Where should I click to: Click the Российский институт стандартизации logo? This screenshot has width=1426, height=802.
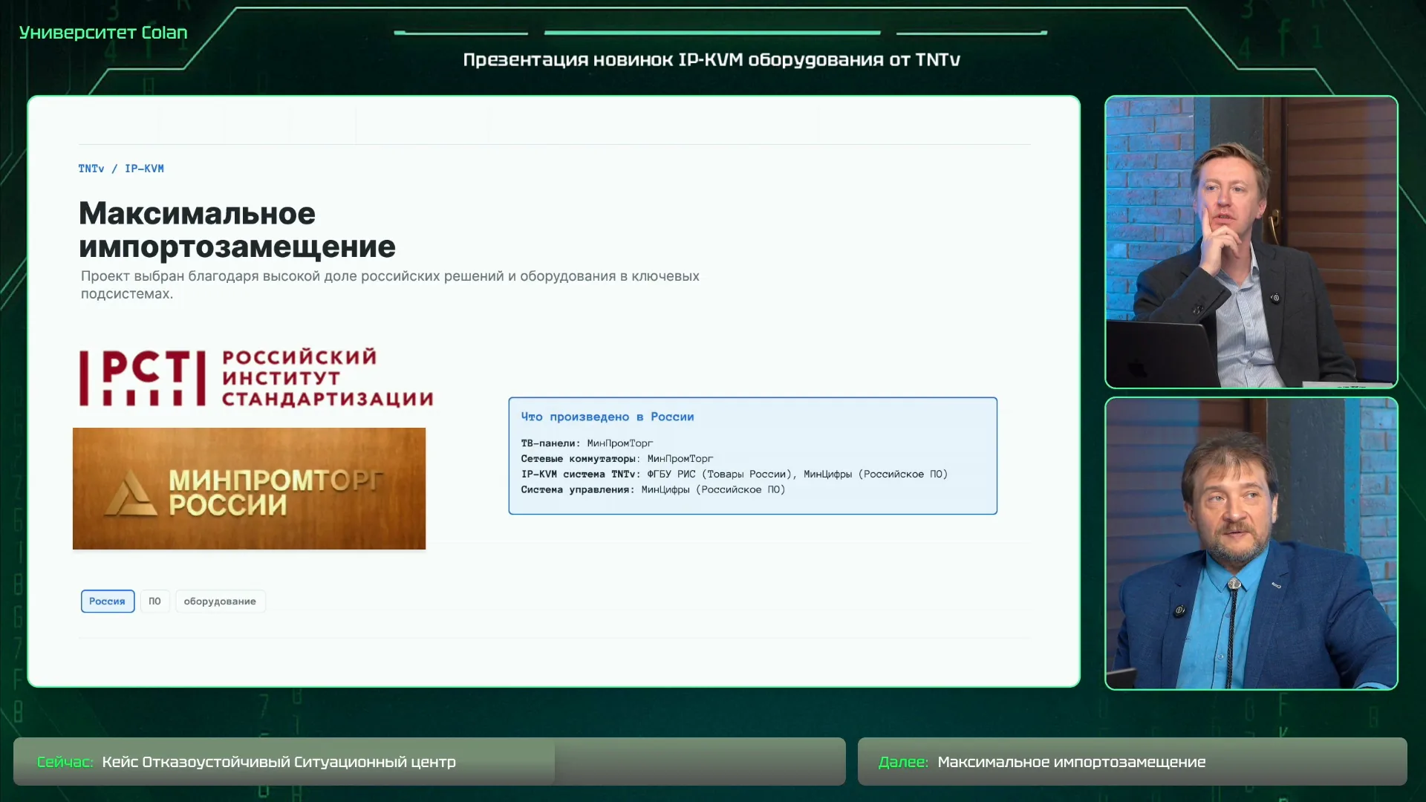pos(256,378)
